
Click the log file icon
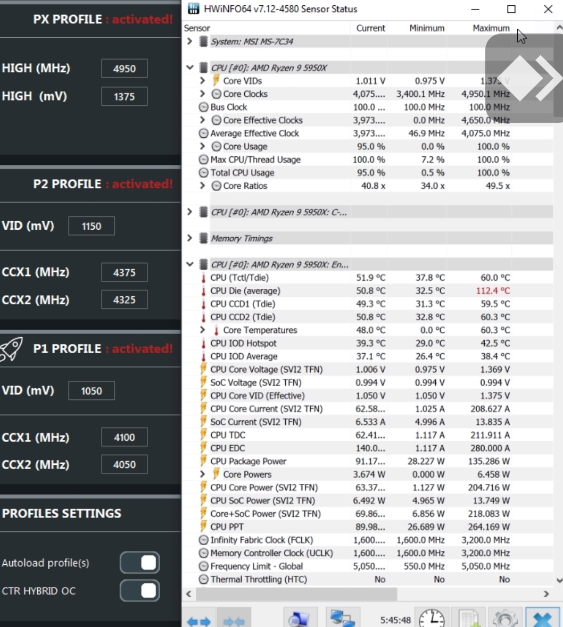point(469,619)
